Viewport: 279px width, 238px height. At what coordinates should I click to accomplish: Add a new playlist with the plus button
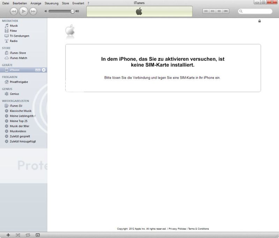point(8,235)
